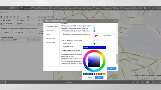Viewport: 161px width, 90px height.
Task: Click the hex color code field #0000ff
Action: click(94, 47)
